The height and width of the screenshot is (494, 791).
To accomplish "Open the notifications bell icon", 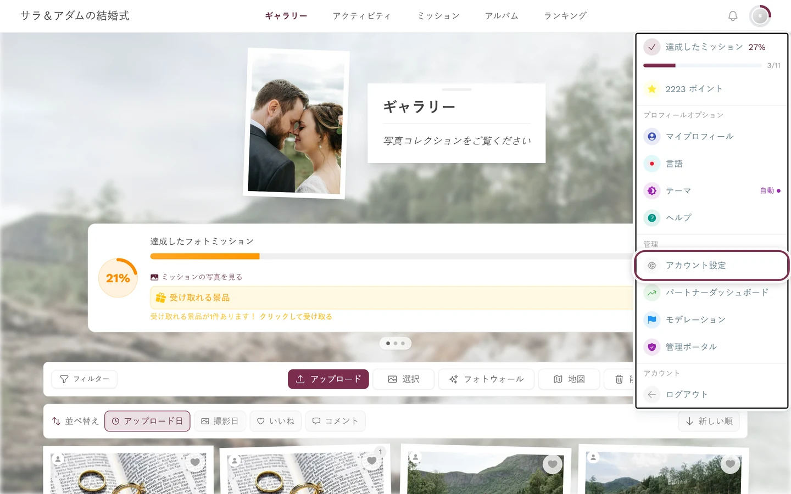I will point(733,16).
